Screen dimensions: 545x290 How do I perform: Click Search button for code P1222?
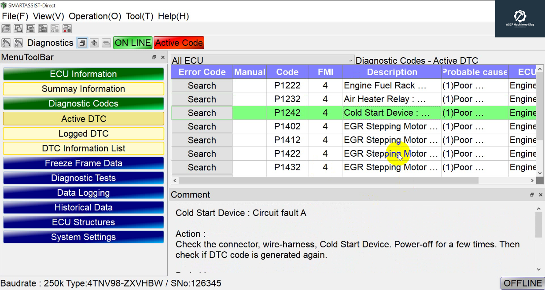coord(202,86)
